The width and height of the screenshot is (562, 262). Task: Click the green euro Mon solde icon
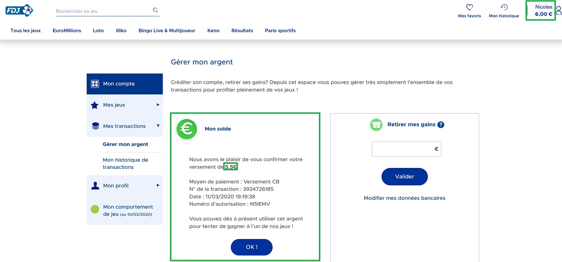[186, 129]
